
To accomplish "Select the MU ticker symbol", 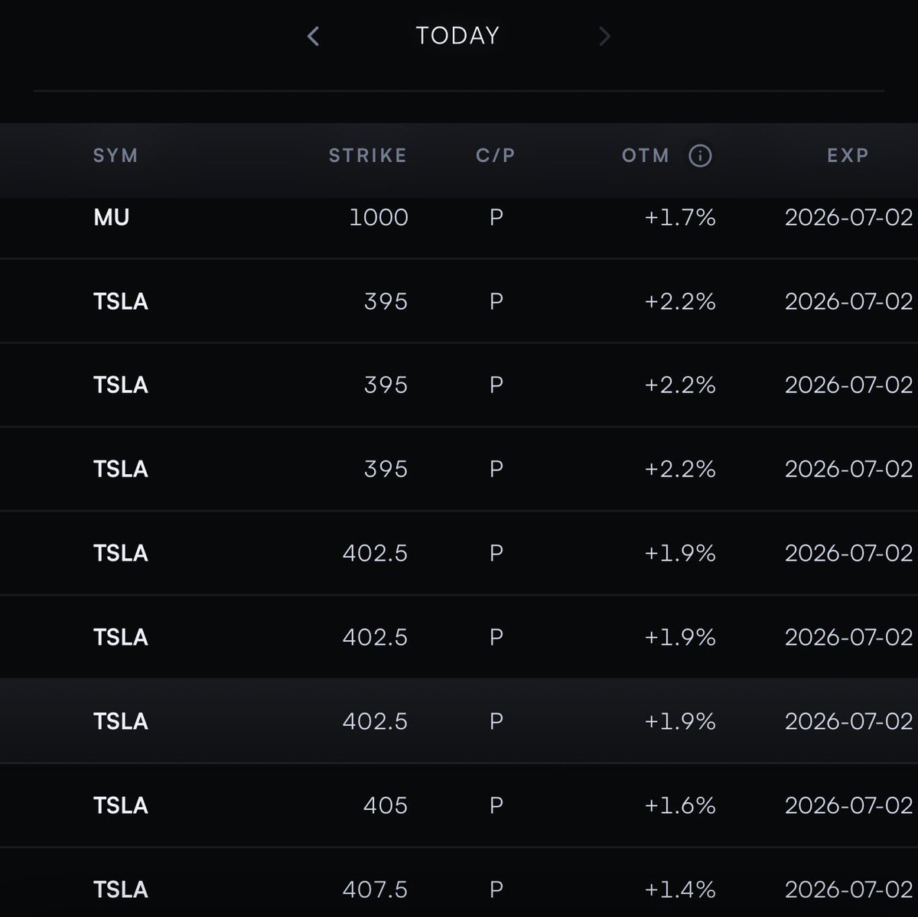I will (x=112, y=217).
